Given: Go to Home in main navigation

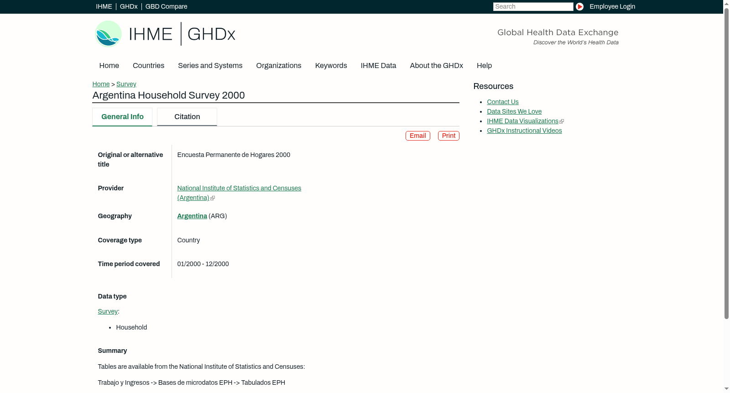Looking at the screenshot, I should pyautogui.click(x=109, y=66).
